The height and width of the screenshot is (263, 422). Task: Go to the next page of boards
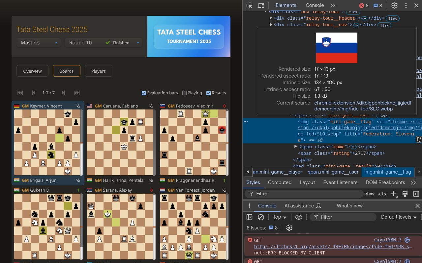[63, 93]
